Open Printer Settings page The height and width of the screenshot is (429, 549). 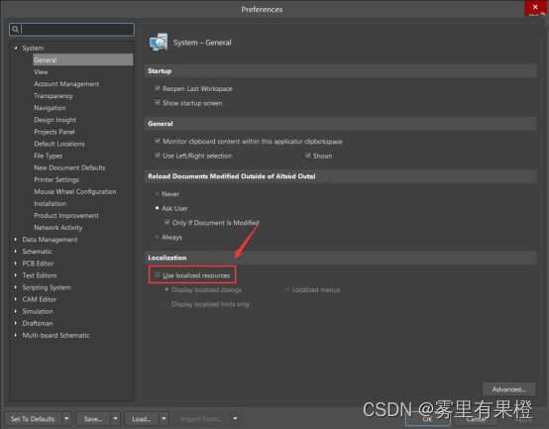coord(56,179)
